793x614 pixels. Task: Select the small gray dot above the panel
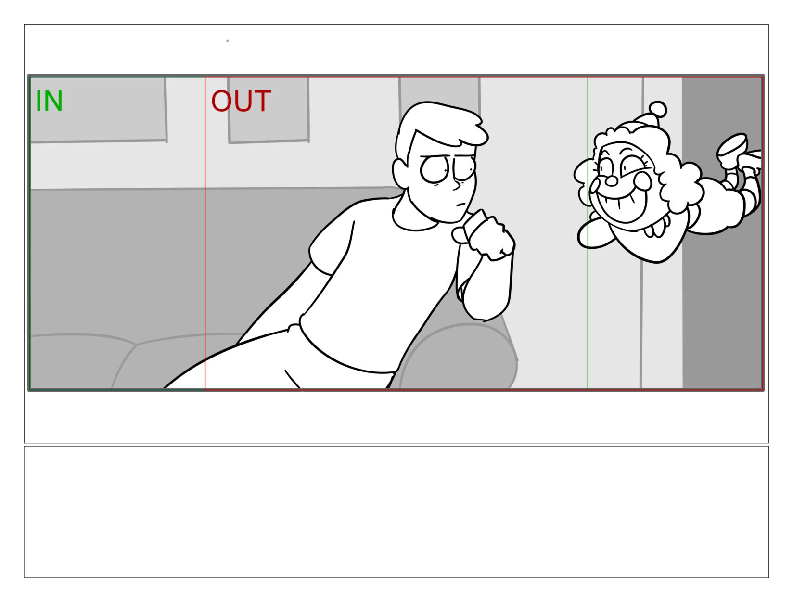227,41
